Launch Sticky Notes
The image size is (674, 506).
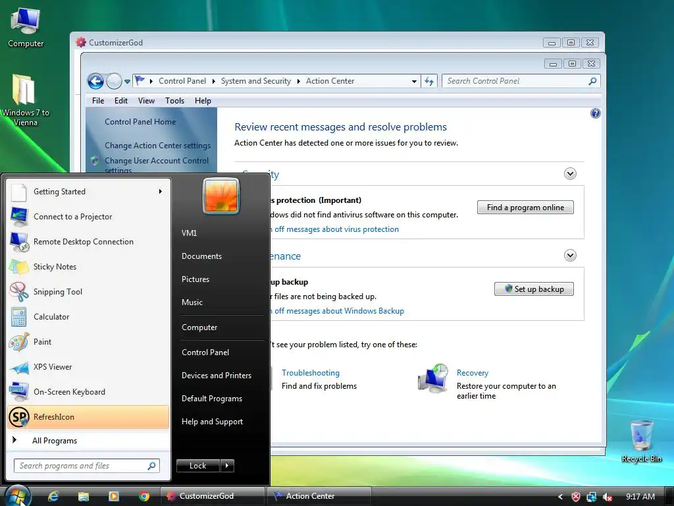click(x=88, y=266)
